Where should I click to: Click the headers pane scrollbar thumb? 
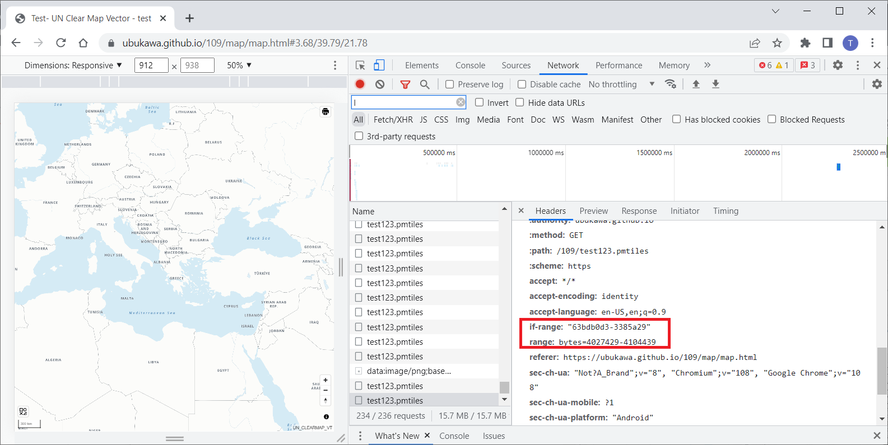[x=882, y=371]
